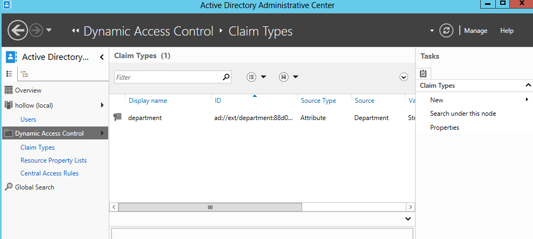Open Central Access Rules node
533x239 pixels.
50,173
